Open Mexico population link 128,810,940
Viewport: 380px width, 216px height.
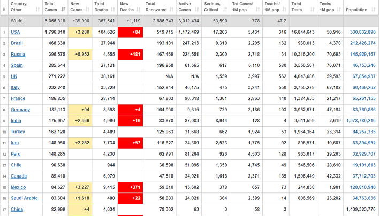(363, 187)
